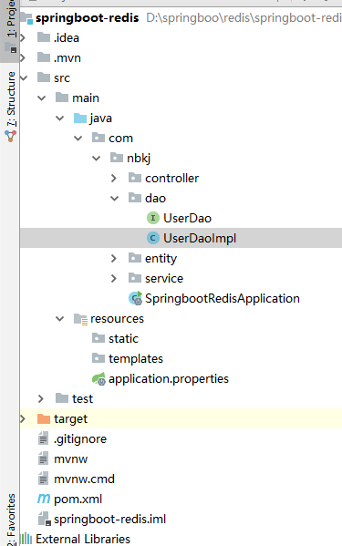Click the Spring leaf icon of application.properties
The image size is (342, 546).
(x=98, y=379)
